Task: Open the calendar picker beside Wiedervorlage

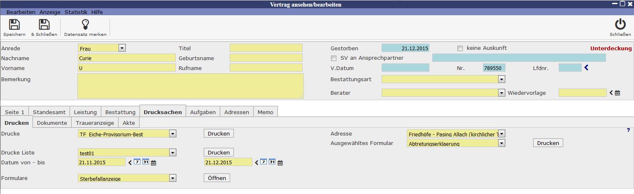Action: (x=617, y=93)
